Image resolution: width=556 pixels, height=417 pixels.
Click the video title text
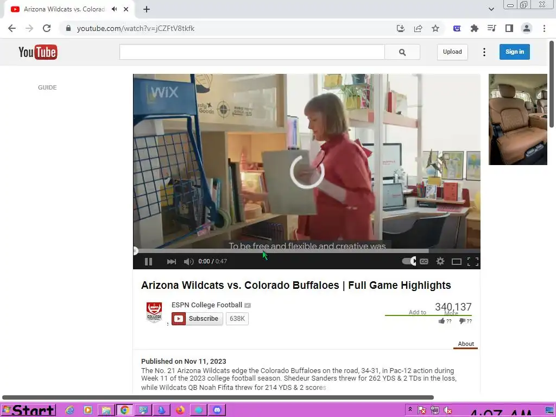coord(296,286)
